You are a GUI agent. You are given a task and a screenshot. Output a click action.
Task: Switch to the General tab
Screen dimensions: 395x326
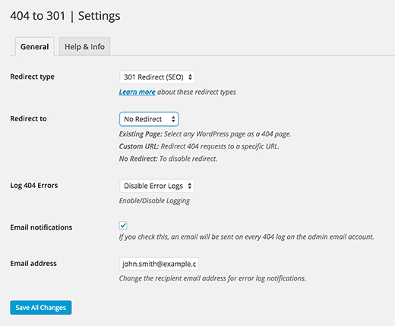pyautogui.click(x=35, y=46)
